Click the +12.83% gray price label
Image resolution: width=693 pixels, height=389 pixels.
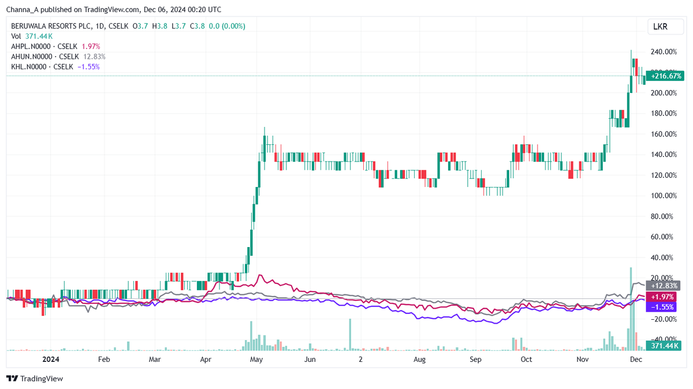pos(663,286)
